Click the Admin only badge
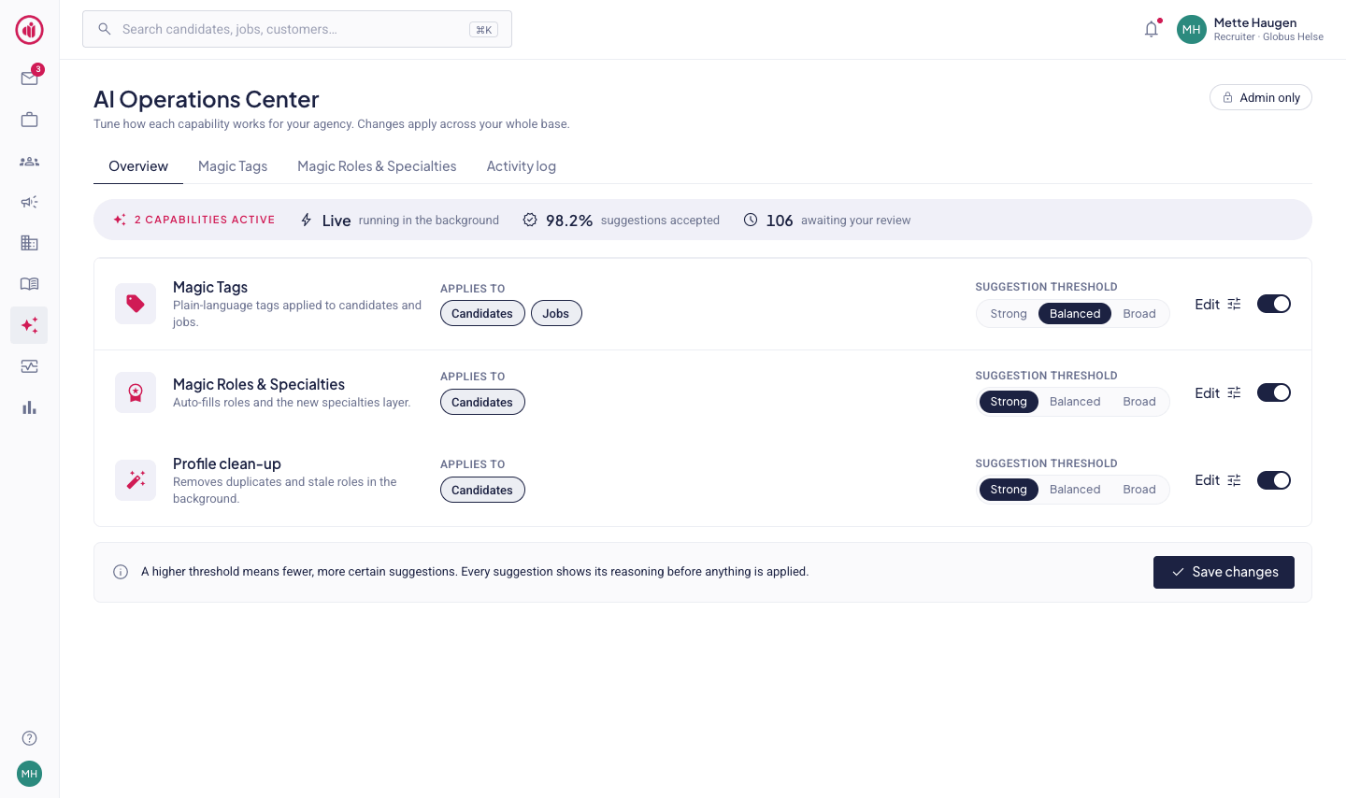This screenshot has width=1346, height=798. [1261, 97]
